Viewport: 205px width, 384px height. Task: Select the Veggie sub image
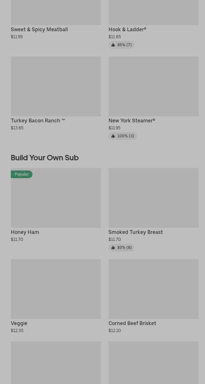click(56, 289)
